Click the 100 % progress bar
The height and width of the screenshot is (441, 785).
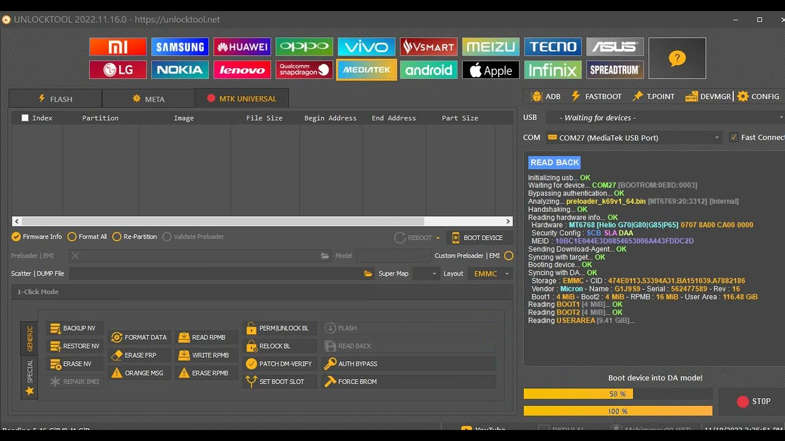pyautogui.click(x=618, y=411)
